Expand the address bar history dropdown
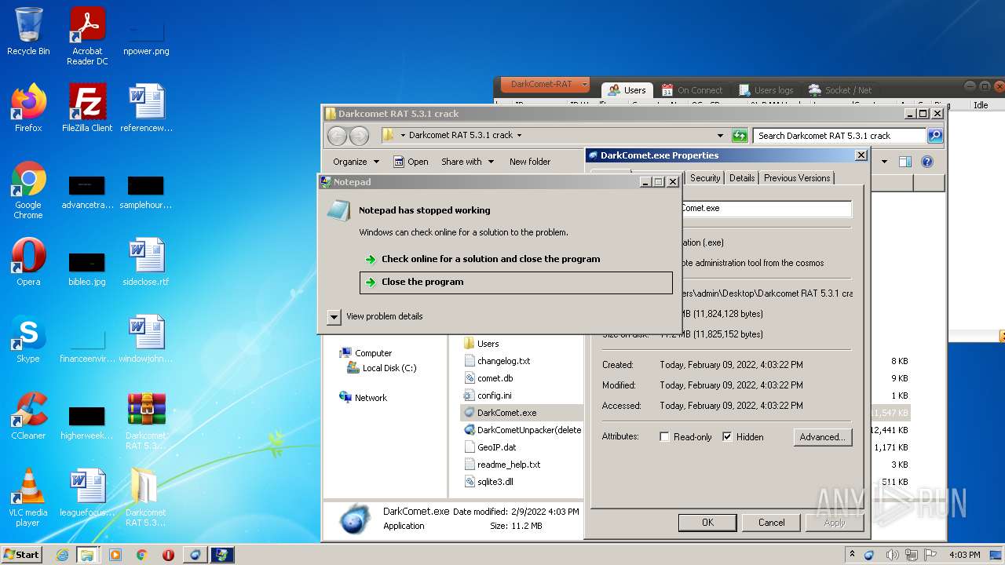Viewport: 1005px width, 565px height. (x=720, y=136)
